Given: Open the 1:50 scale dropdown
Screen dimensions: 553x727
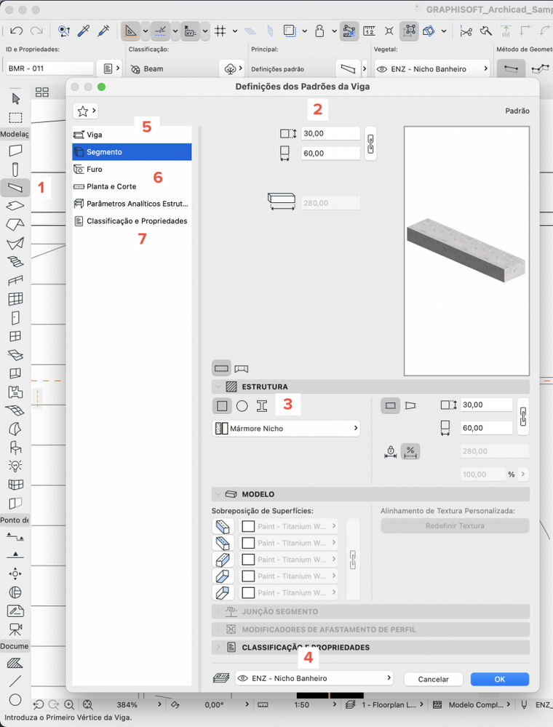Looking at the screenshot, I should click(x=335, y=704).
